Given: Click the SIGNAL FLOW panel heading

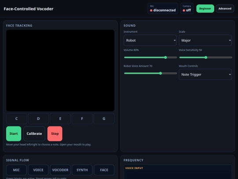Looking at the screenshot, I should coord(18,160).
